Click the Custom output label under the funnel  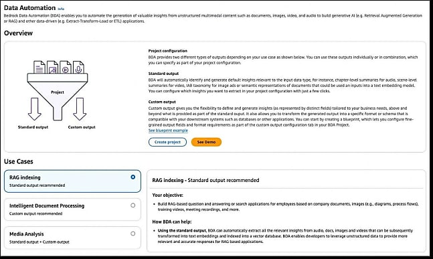pyautogui.click(x=82, y=127)
